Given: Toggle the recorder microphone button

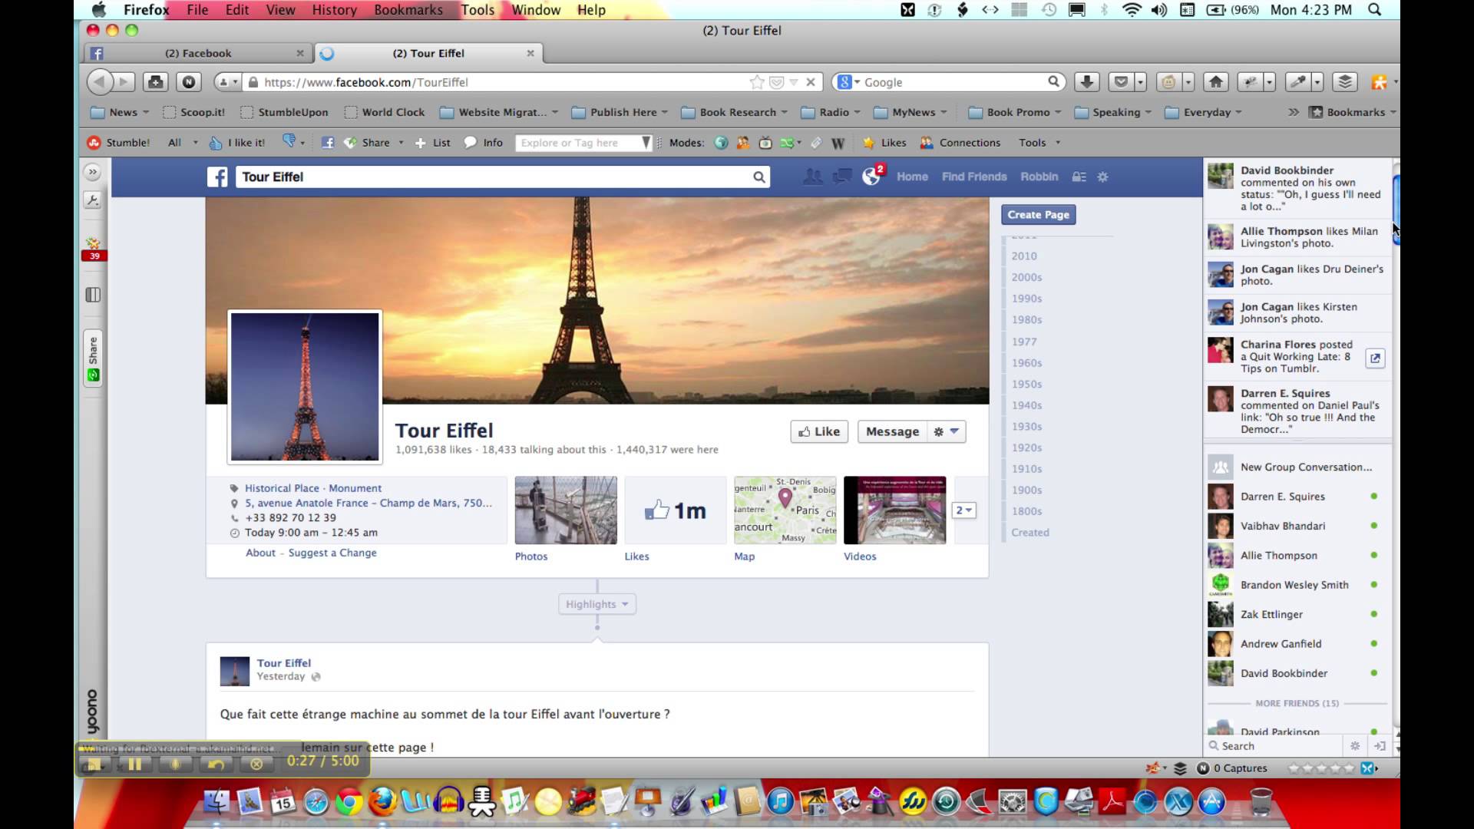Looking at the screenshot, I should pos(175,764).
